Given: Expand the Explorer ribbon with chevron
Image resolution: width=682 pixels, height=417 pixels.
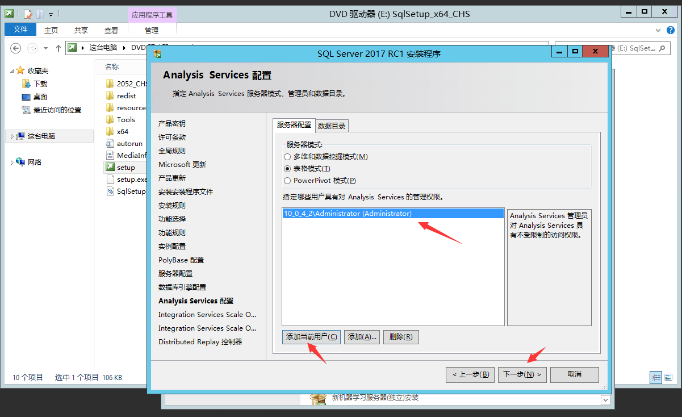Looking at the screenshot, I should 659,31.
